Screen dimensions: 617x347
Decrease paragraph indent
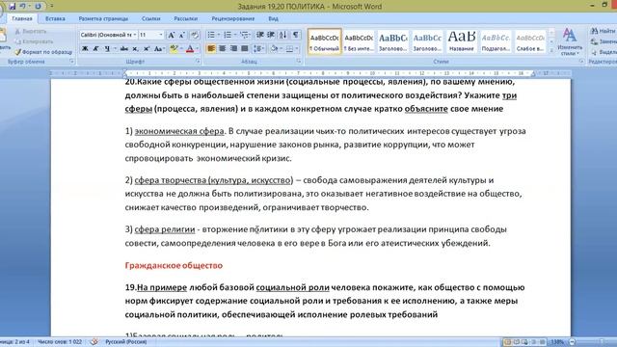coord(259,36)
